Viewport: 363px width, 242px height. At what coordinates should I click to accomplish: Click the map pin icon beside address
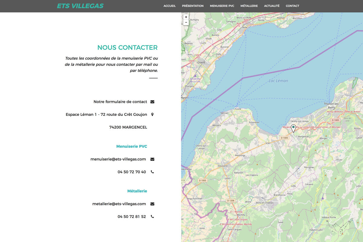[x=152, y=115]
